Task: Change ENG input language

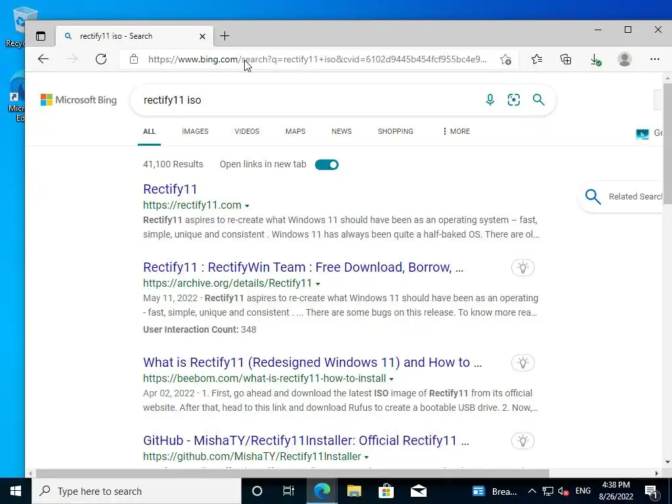Action: pos(583,491)
